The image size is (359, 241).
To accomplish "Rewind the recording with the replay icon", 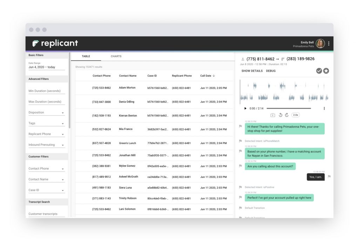I will [x=280, y=115].
